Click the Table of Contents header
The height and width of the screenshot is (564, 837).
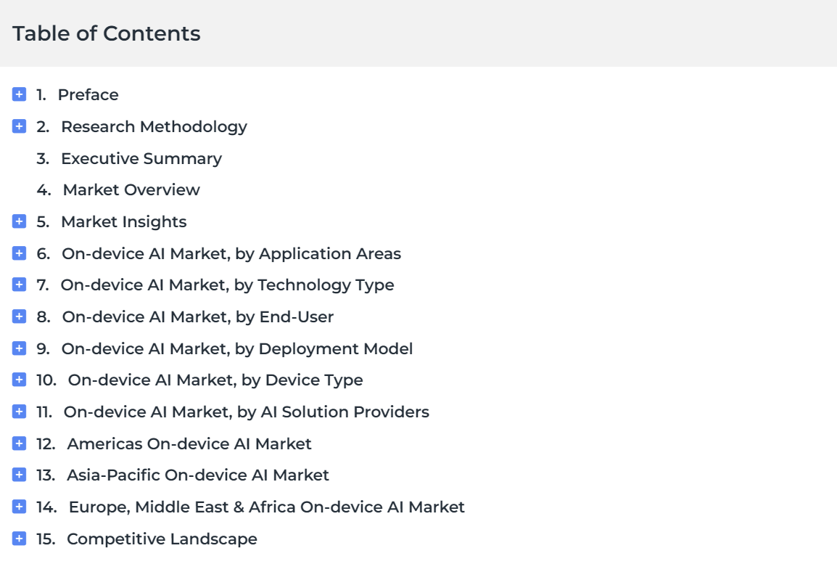pyautogui.click(x=107, y=33)
